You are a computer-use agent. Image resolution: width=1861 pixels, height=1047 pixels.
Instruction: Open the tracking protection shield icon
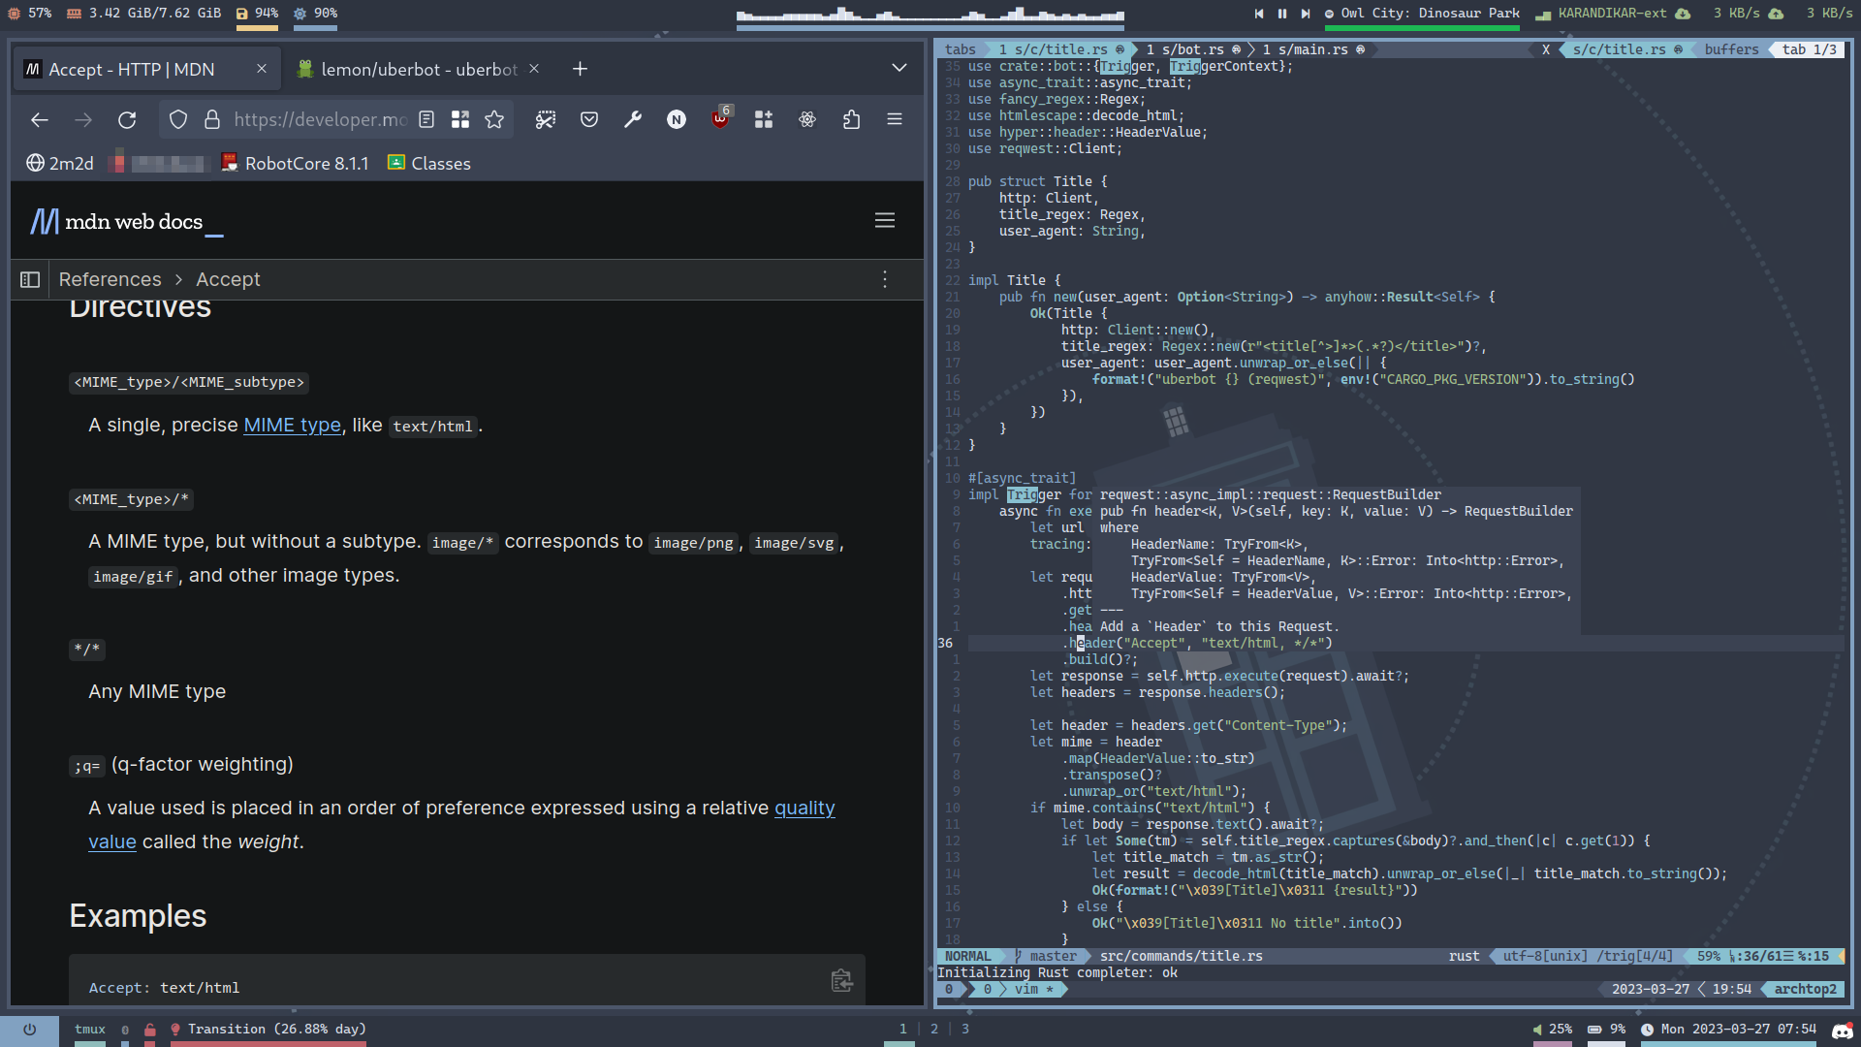pyautogui.click(x=178, y=119)
